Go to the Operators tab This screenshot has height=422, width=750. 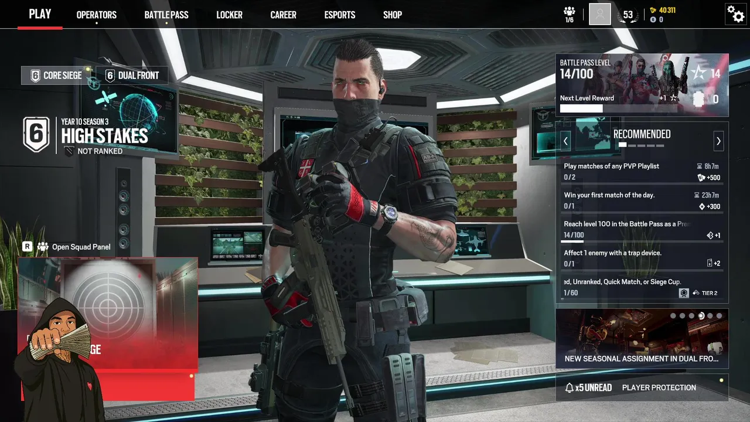coord(97,15)
